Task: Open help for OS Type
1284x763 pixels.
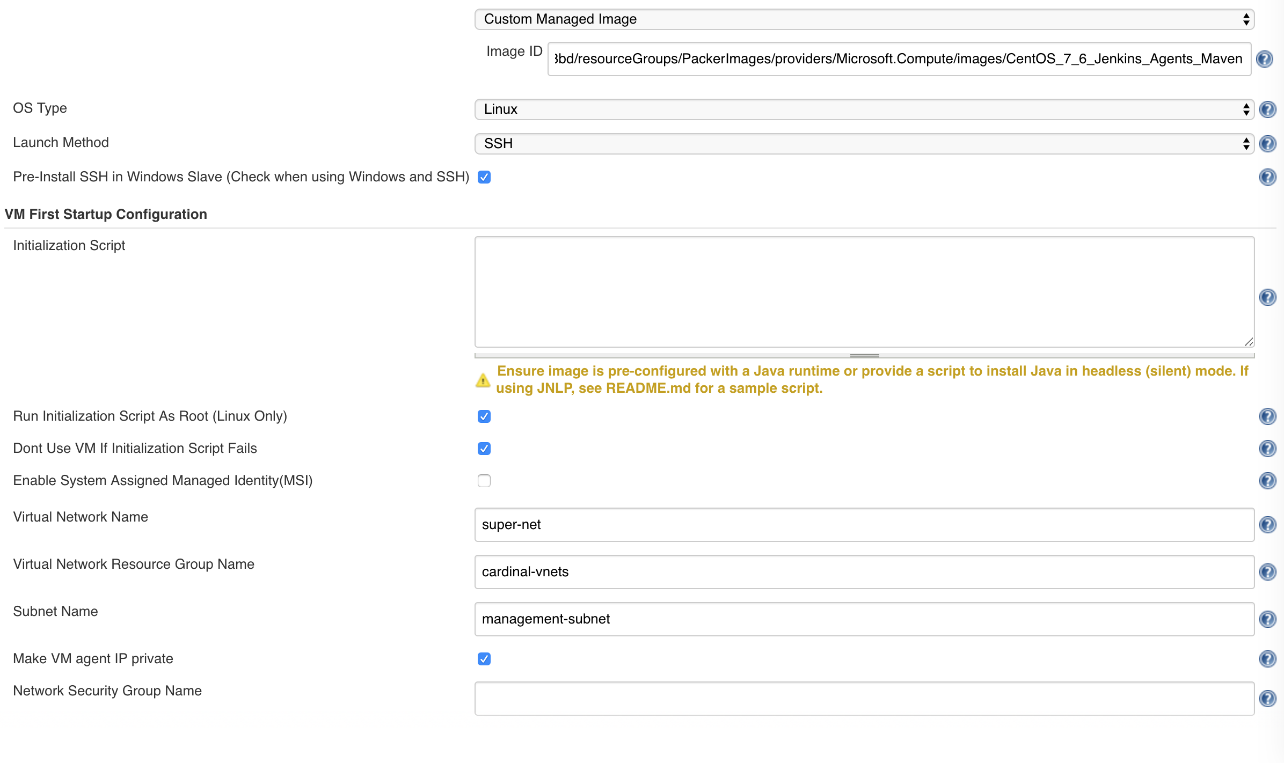Action: tap(1267, 109)
